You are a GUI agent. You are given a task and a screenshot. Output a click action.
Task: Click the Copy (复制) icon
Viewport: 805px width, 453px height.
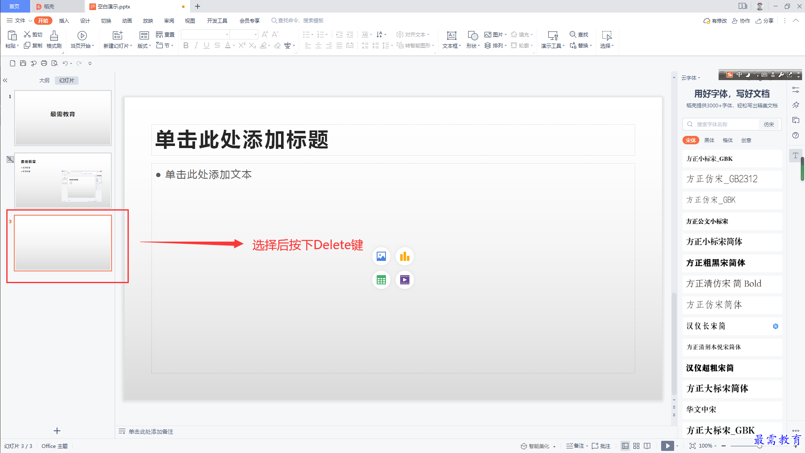27,45
